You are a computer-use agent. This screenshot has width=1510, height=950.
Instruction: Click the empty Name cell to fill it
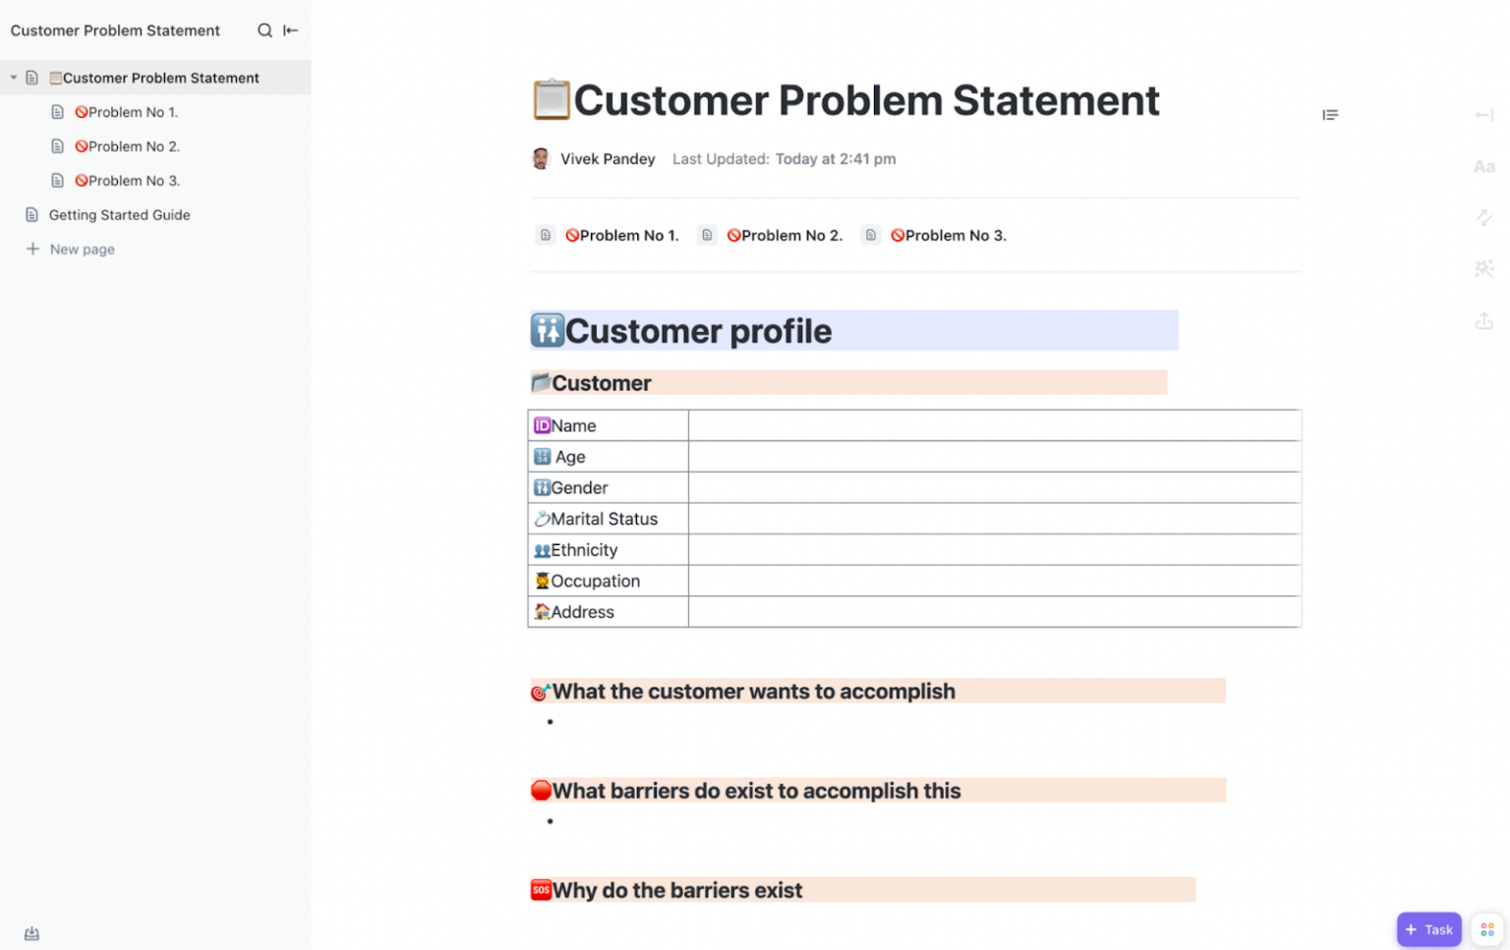tap(993, 424)
